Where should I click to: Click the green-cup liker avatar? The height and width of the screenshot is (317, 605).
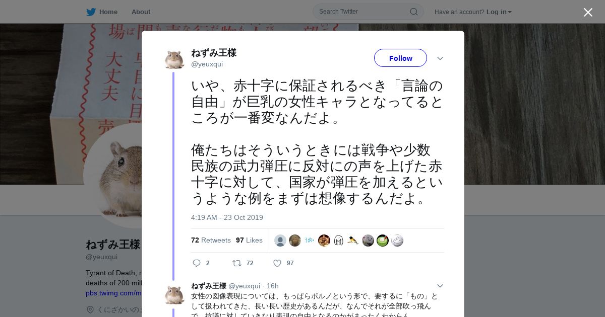pos(383,241)
